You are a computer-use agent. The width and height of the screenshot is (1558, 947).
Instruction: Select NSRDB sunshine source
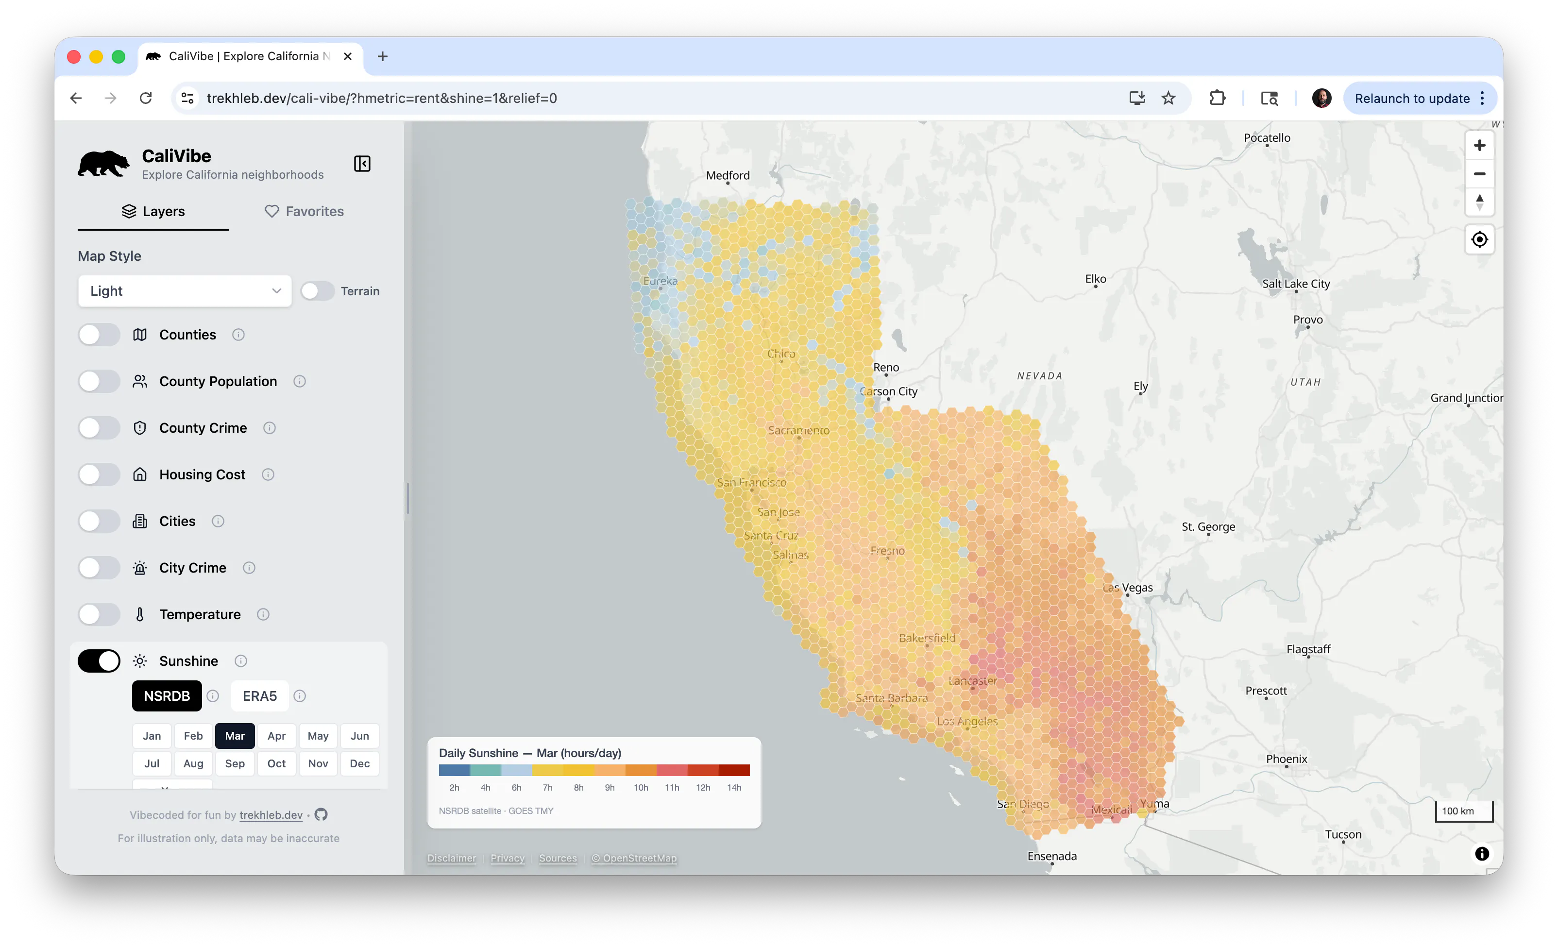(x=167, y=695)
